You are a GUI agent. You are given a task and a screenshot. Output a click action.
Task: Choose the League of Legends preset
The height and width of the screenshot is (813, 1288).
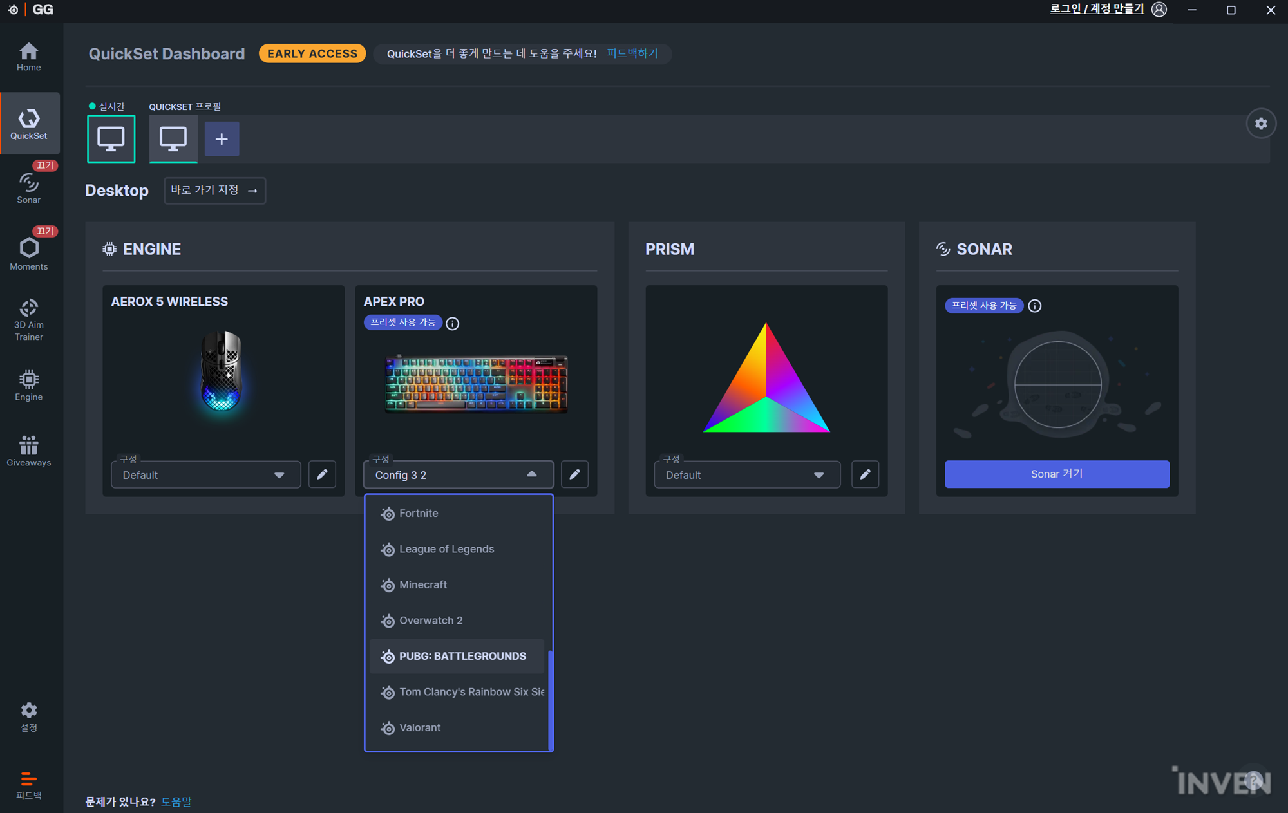[457, 549]
